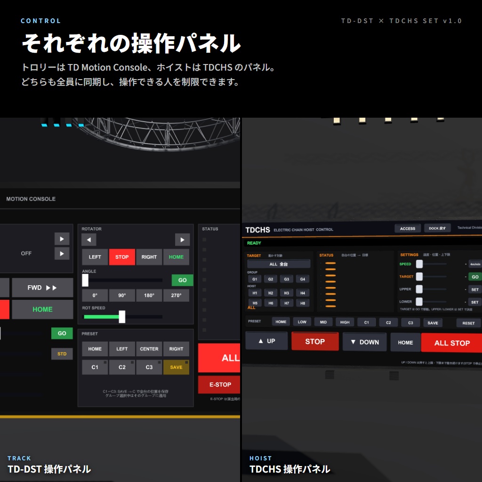The width and height of the screenshot is (482, 482).
Task: Select hoist H5
Action: [255, 303]
